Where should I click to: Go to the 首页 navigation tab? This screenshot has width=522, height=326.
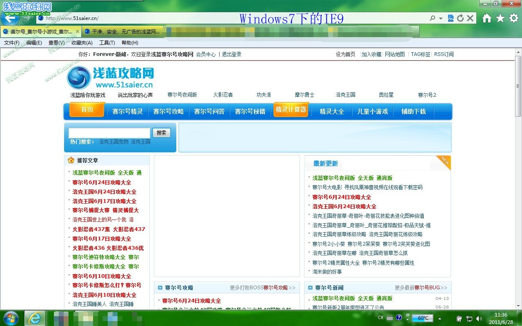pyautogui.click(x=87, y=110)
